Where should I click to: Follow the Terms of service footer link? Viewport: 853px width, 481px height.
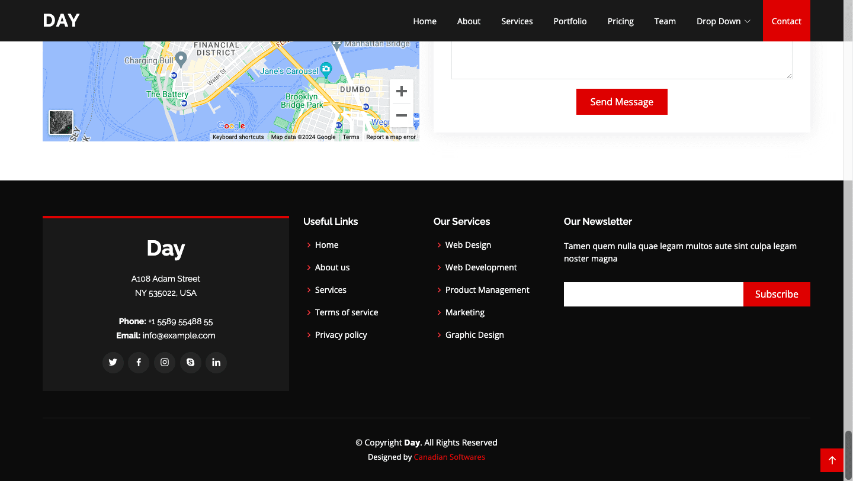click(346, 312)
